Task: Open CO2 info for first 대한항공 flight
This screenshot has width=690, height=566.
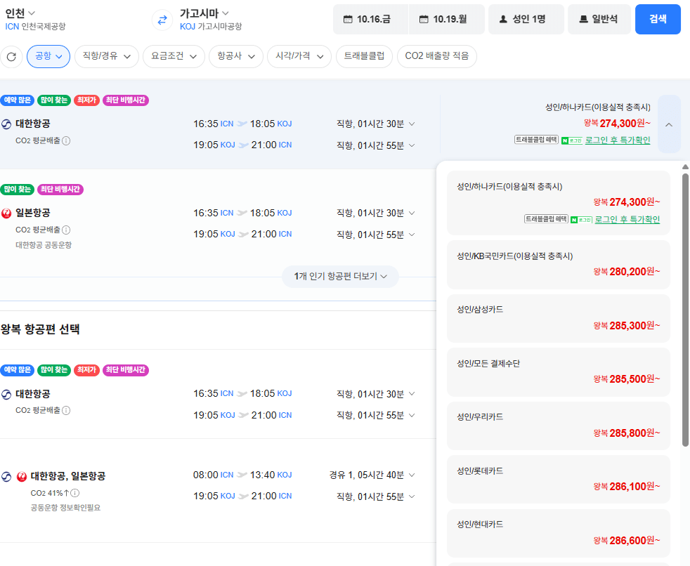Action: tap(66, 140)
